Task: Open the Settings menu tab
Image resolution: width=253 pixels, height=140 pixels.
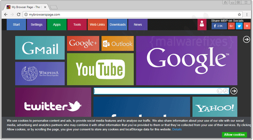Action: point(37,24)
